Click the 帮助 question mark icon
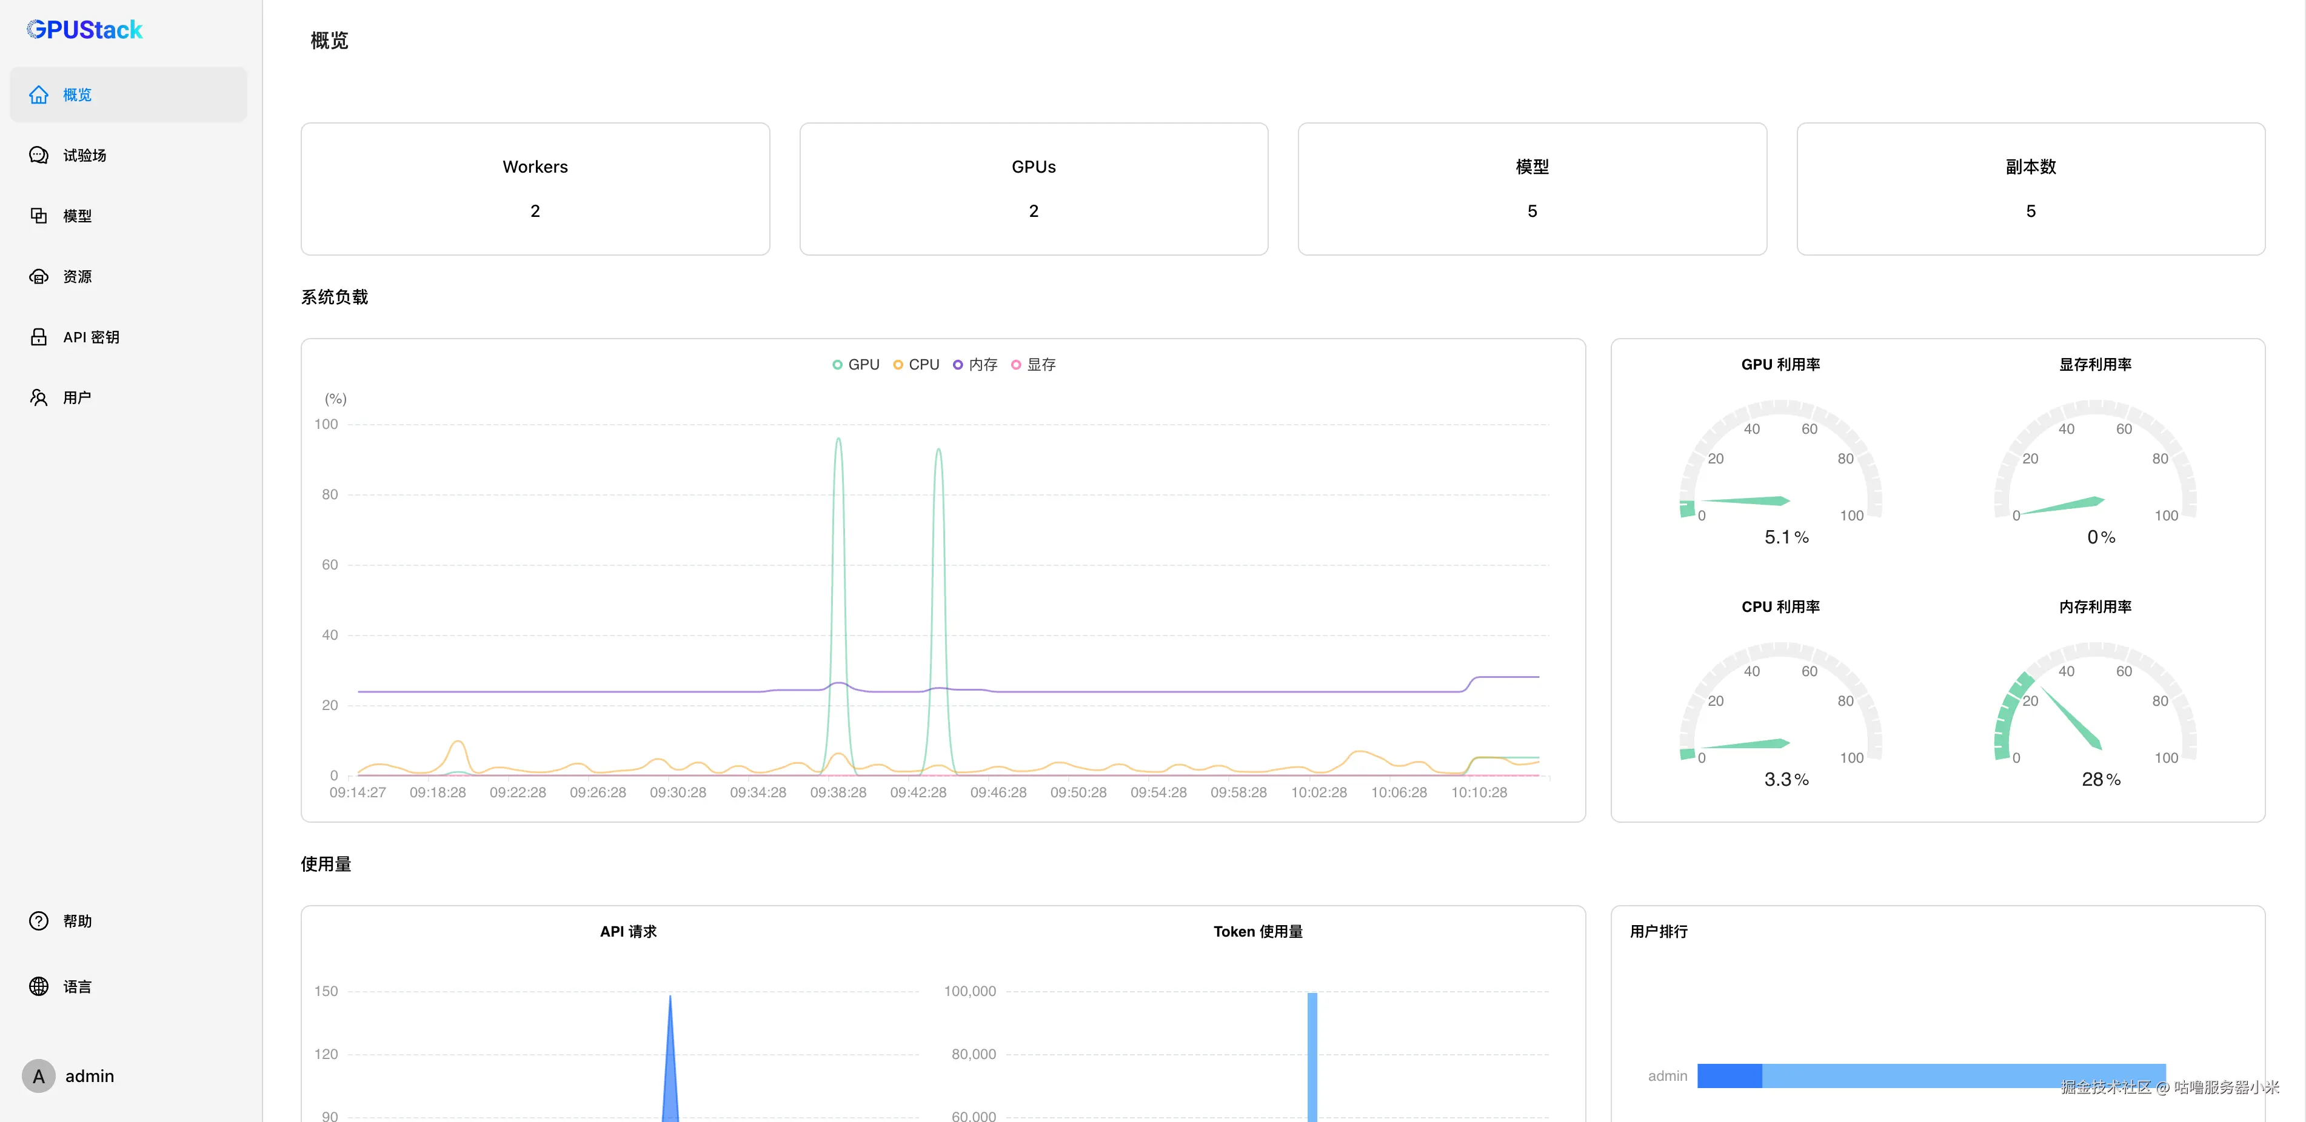Viewport: 2306px width, 1122px height. pyautogui.click(x=38, y=921)
